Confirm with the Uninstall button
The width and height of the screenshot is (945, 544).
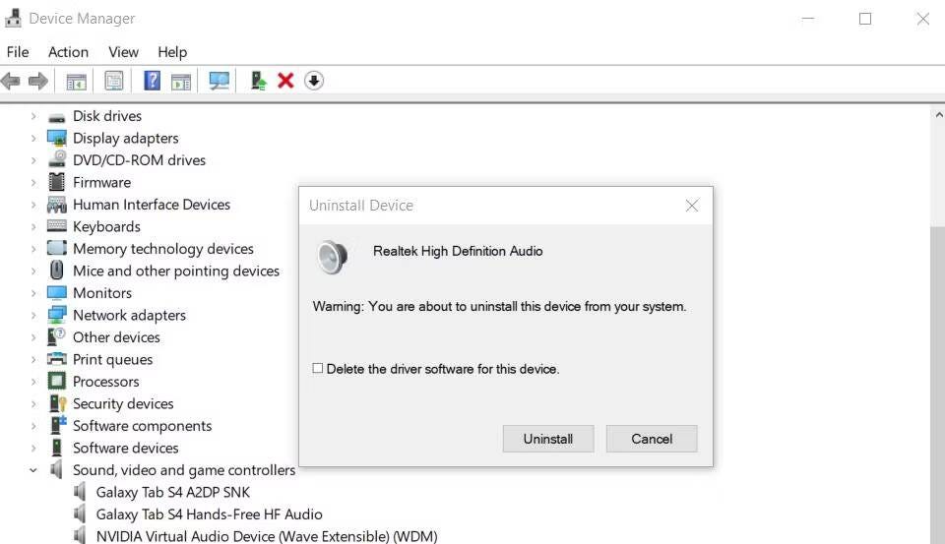click(548, 439)
